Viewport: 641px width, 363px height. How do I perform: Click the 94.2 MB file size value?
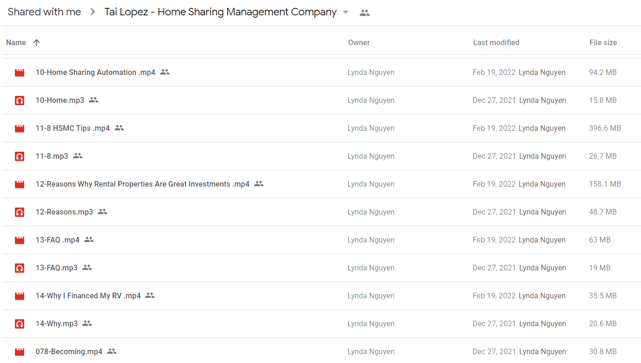[x=603, y=72]
